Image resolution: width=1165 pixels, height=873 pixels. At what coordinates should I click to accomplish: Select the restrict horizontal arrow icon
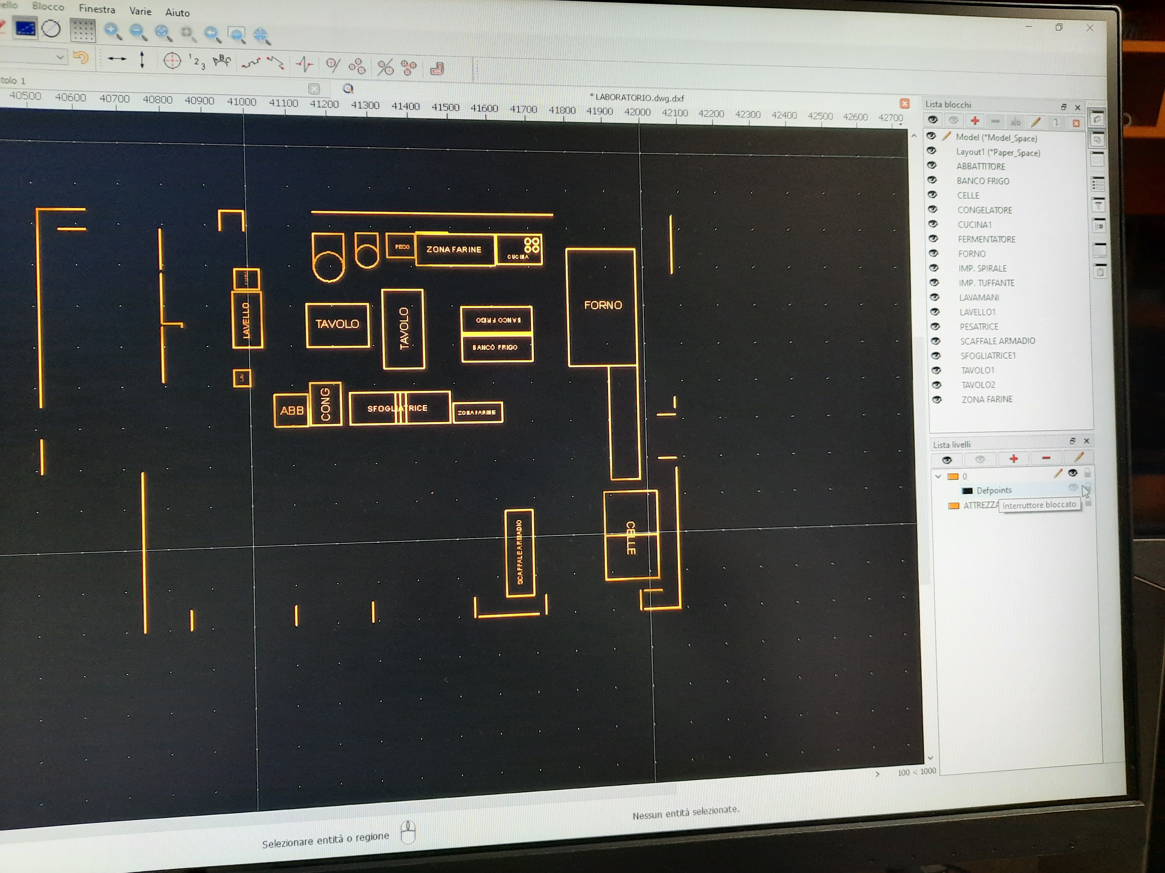pos(116,59)
